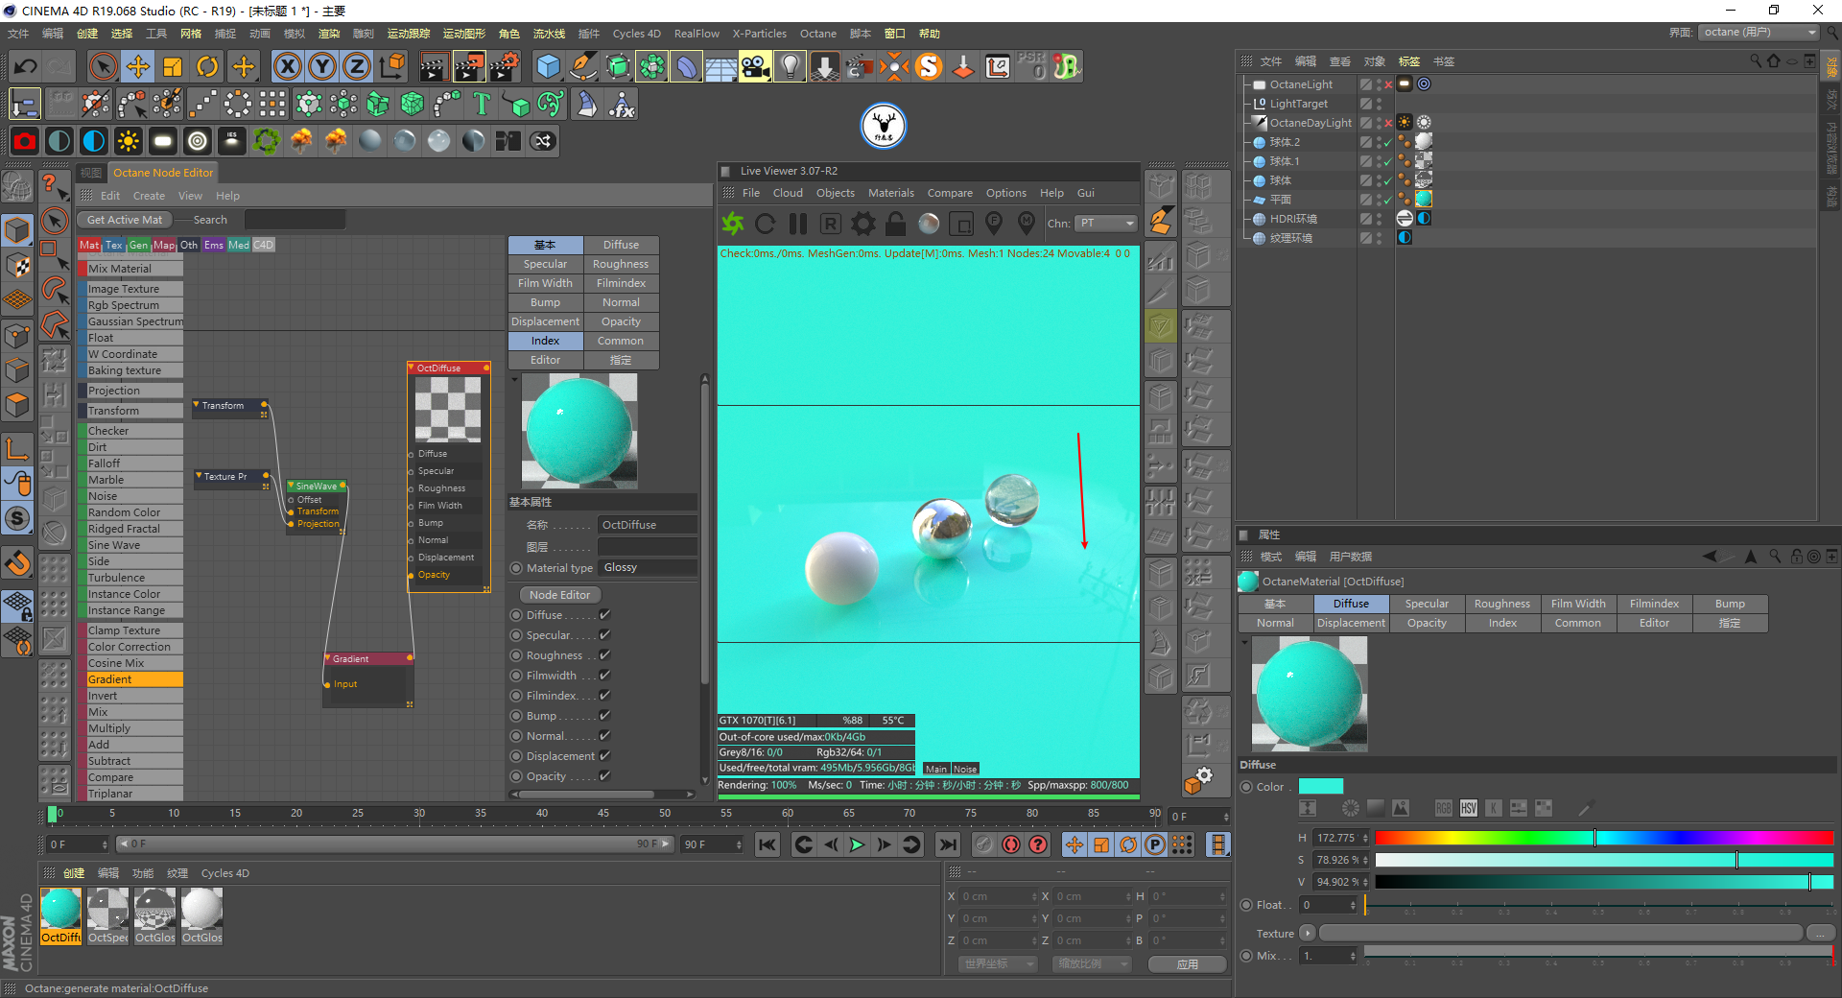The width and height of the screenshot is (1842, 998).
Task: Click the clay mode sphere icon
Action: tap(929, 224)
